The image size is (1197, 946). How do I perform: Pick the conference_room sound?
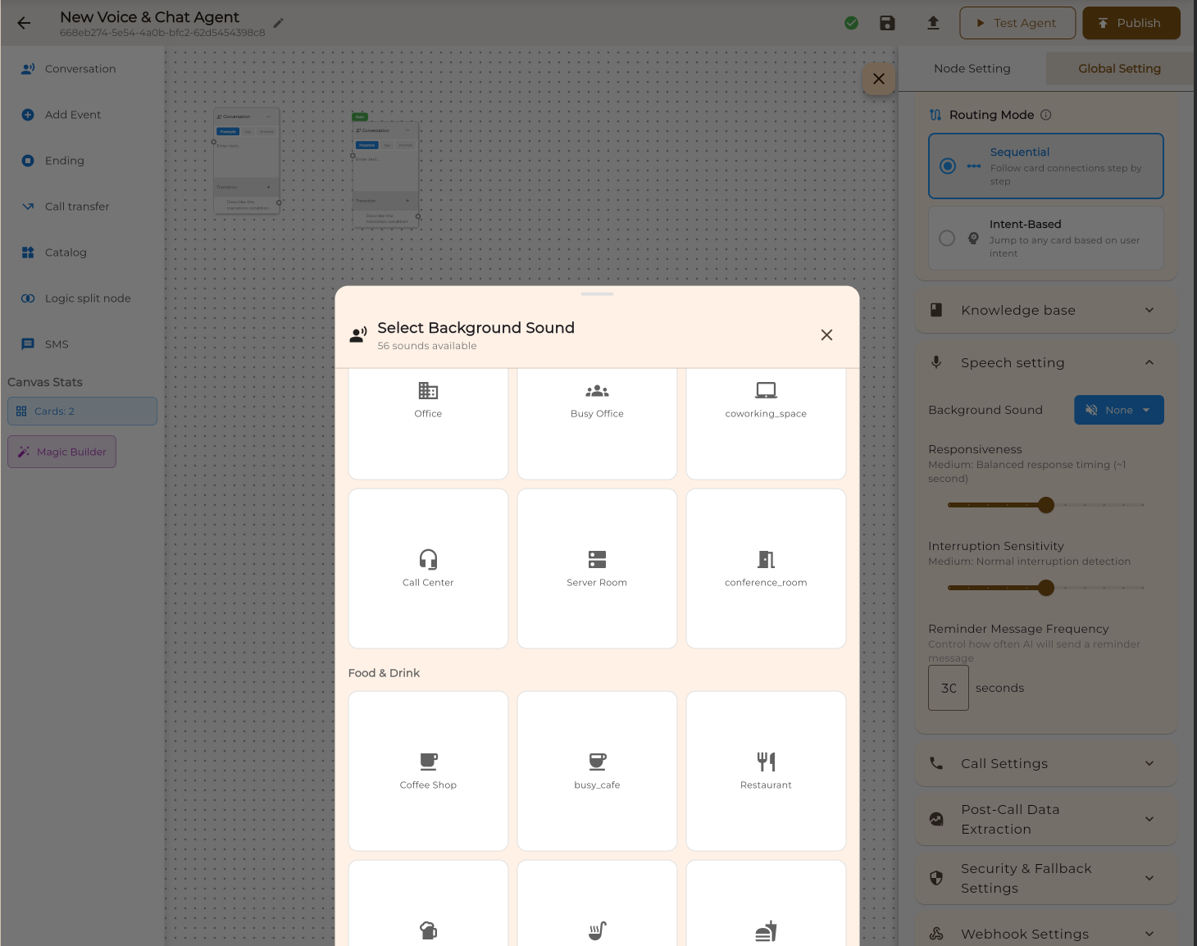point(766,569)
